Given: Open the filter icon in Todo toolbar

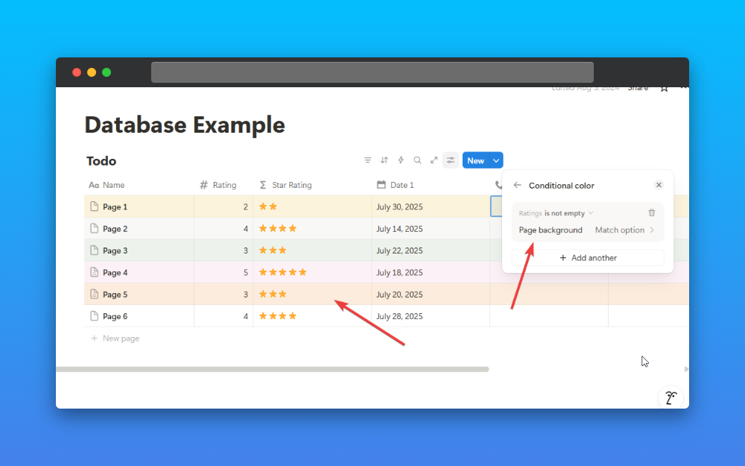Looking at the screenshot, I should pos(367,160).
